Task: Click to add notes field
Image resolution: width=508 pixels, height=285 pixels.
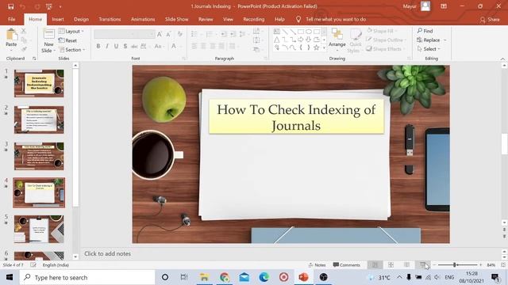Action: click(x=291, y=254)
